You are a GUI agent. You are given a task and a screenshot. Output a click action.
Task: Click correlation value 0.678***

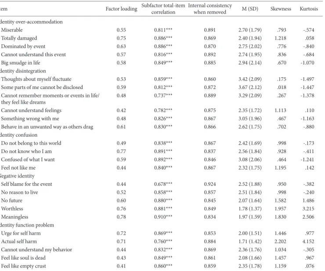click(163, 184)
